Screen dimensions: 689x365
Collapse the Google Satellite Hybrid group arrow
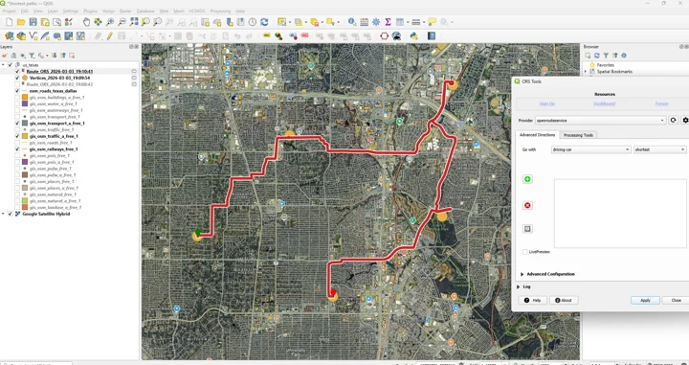pos(4,214)
